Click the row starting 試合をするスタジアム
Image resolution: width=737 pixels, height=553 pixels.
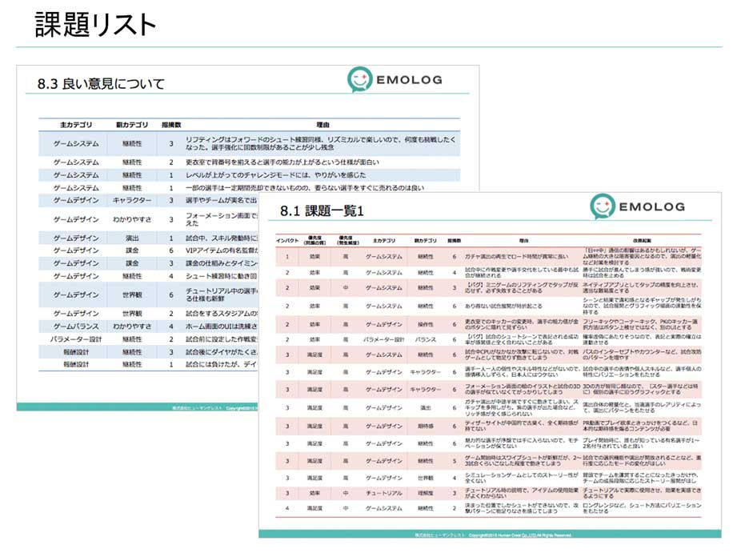149,313
